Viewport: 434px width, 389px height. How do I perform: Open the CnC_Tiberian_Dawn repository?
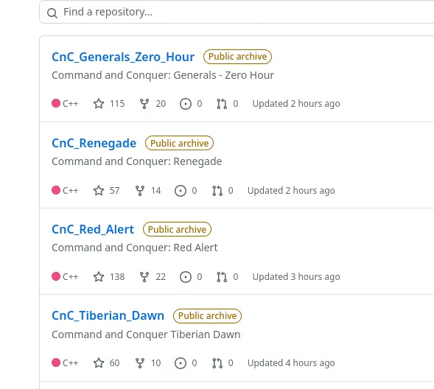[x=108, y=315]
